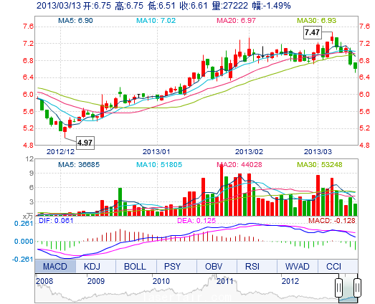Select the MACD indicator tab
The height and width of the screenshot is (304, 375).
coord(55,266)
